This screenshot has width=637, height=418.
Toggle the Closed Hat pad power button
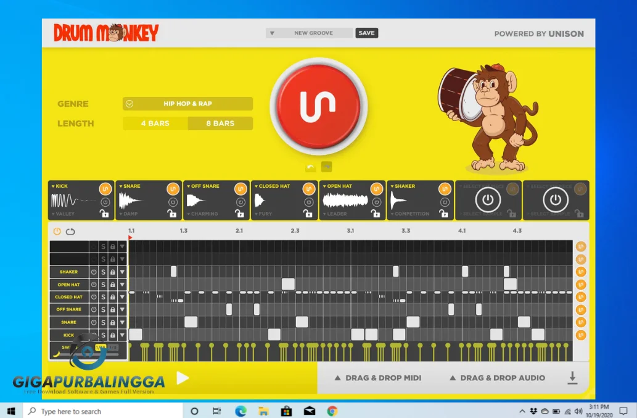[x=309, y=202]
